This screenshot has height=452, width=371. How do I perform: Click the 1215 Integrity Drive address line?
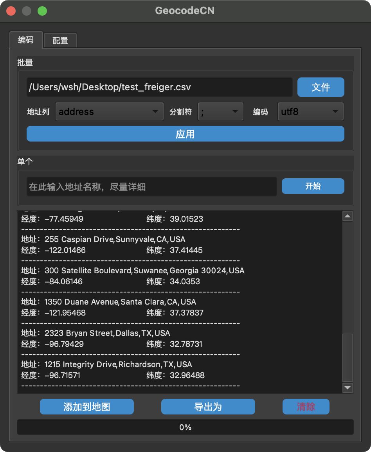click(x=106, y=364)
